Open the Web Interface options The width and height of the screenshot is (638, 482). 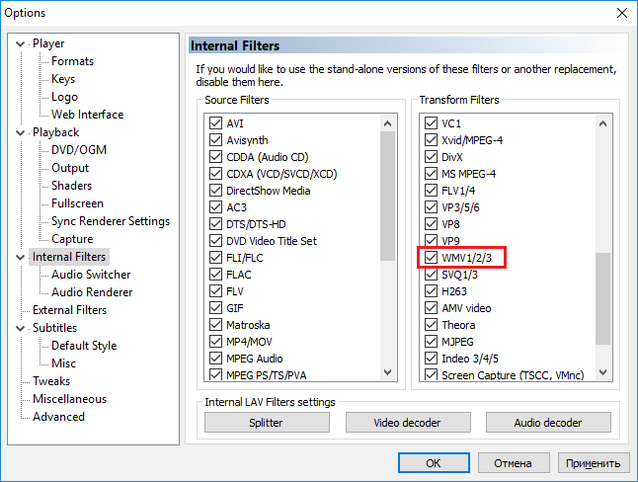87,115
